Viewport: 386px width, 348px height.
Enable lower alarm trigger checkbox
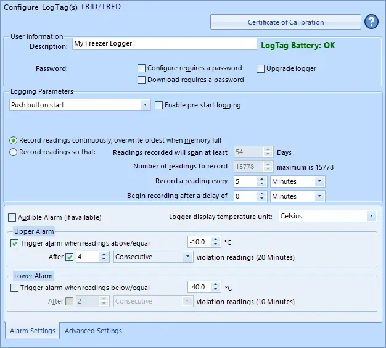pos(15,288)
